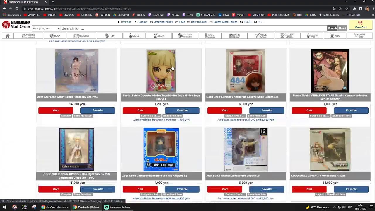
Task: Open the COMIC category
Action: (29, 36)
